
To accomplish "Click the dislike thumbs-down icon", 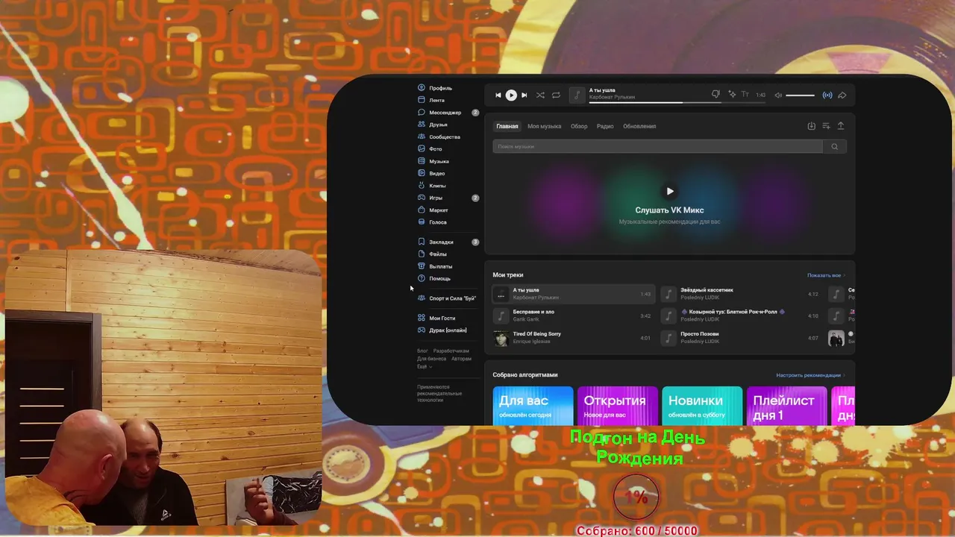I will click(716, 95).
